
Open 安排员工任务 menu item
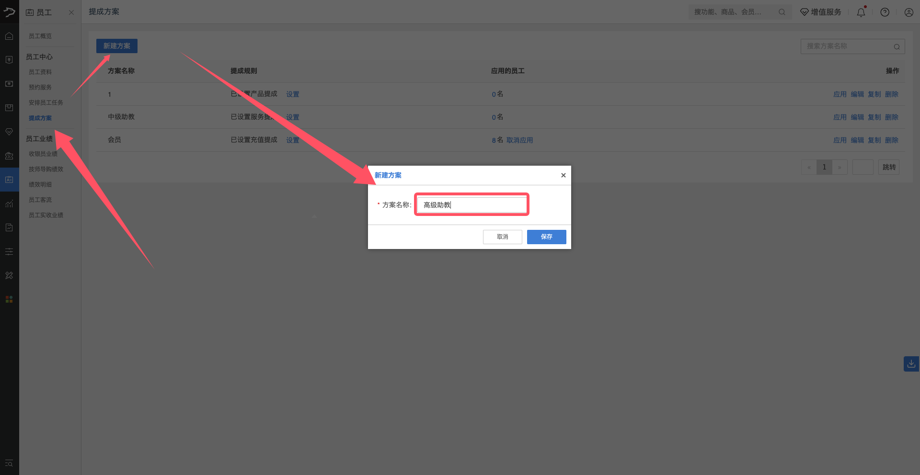pyautogui.click(x=46, y=102)
